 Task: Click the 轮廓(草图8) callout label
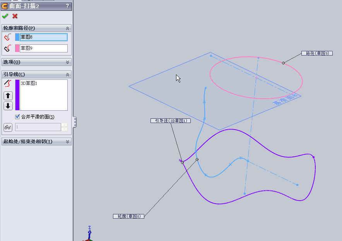(x=128, y=216)
